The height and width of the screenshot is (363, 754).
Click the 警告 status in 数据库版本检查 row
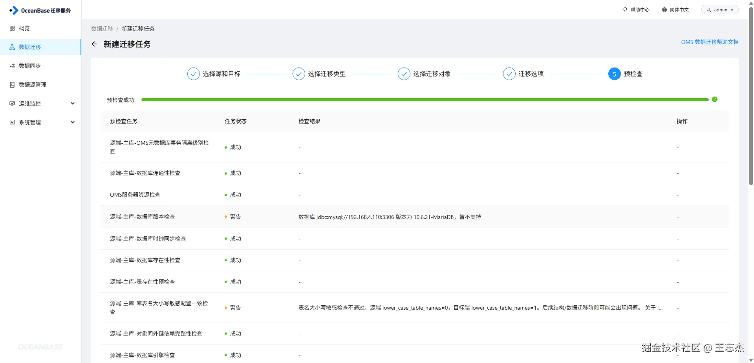coord(236,217)
